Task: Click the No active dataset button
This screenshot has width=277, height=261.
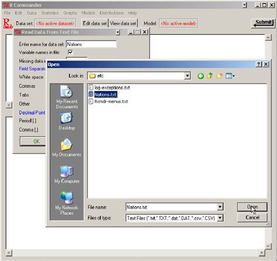Action: 55,23
